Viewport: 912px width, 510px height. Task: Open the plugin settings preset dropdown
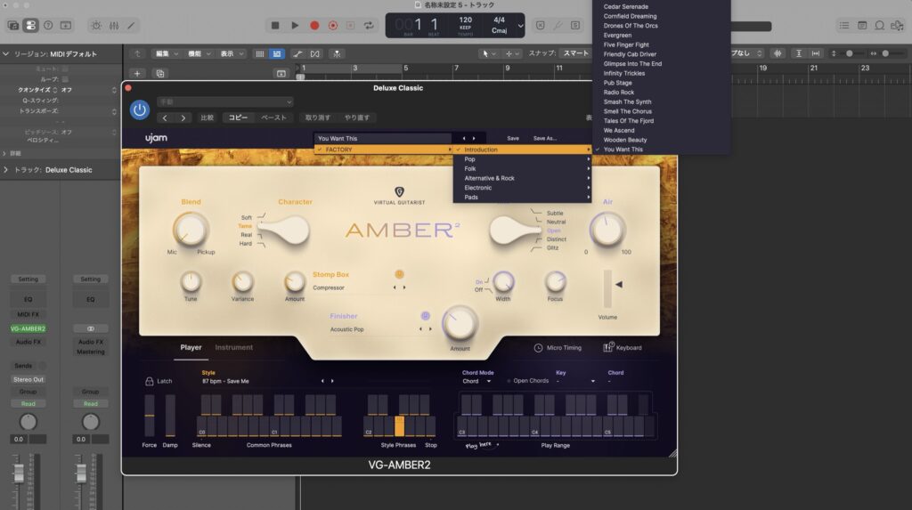click(225, 101)
